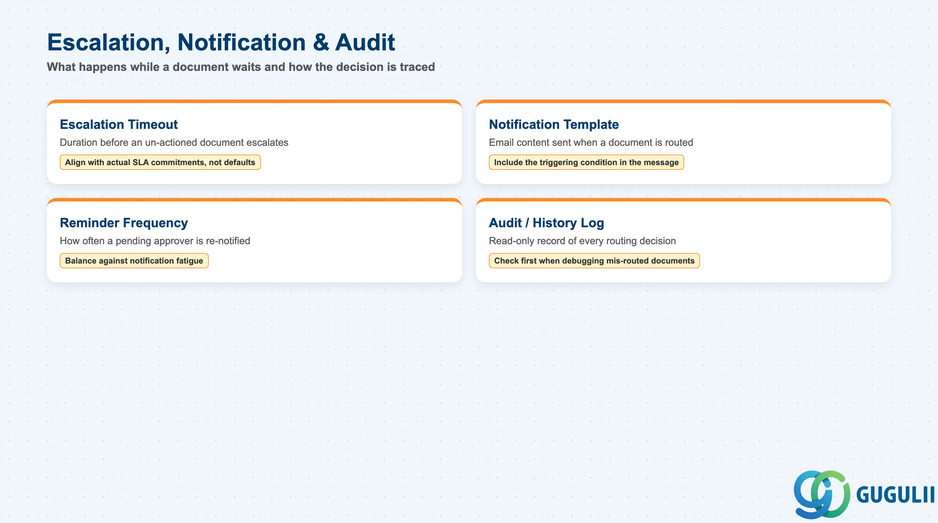Click orange top bar of Audit History Log card

(684, 200)
